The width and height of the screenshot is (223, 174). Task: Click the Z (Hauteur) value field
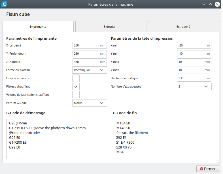86,62
